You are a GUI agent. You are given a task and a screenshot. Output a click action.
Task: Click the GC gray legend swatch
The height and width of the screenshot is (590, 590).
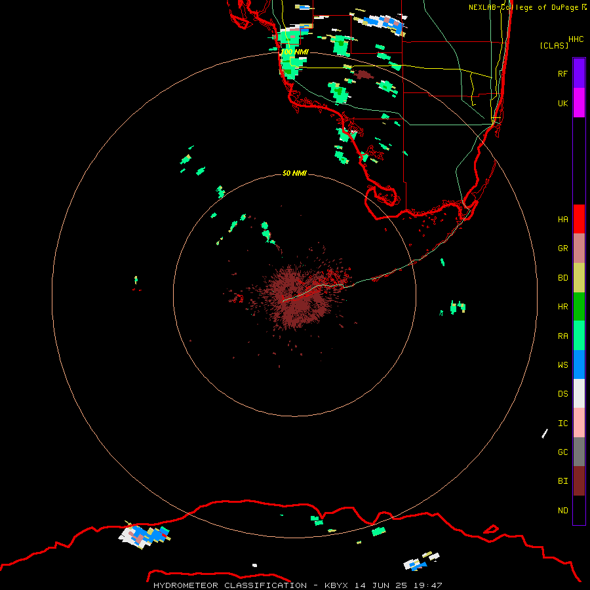tap(579, 452)
